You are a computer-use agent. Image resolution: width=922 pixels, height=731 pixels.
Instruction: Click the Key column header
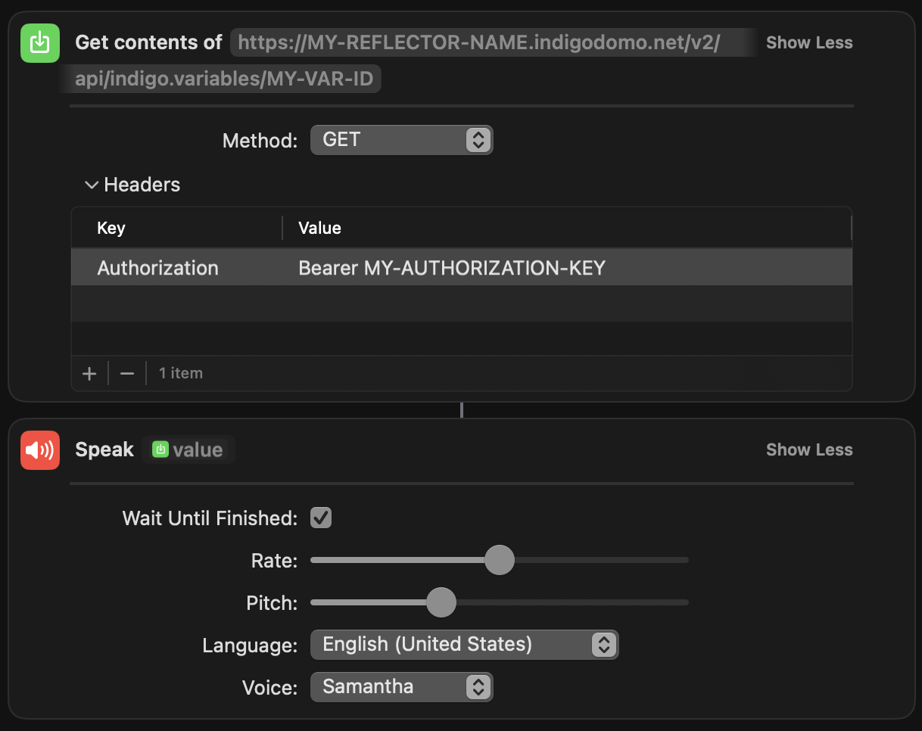pos(111,228)
